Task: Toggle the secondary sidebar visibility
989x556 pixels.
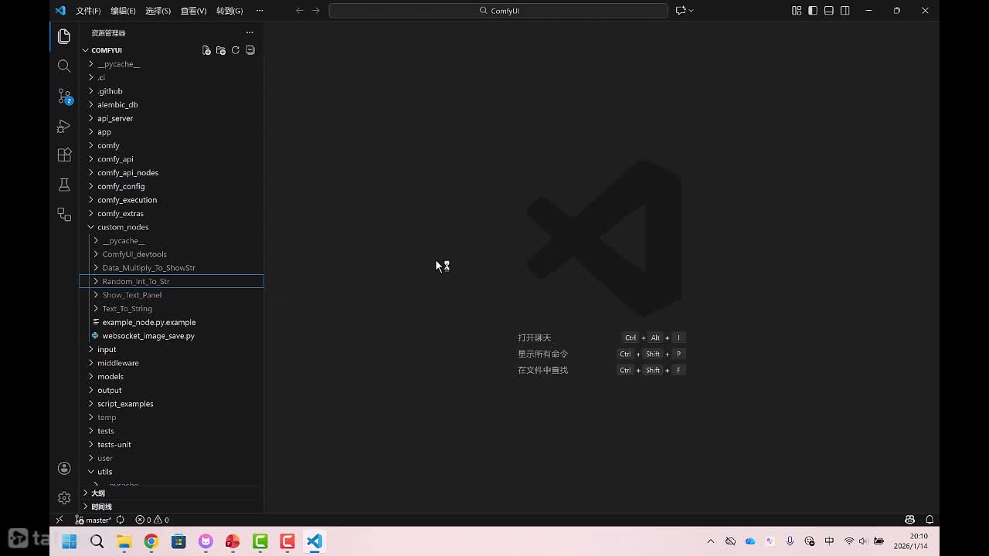Action: click(845, 11)
